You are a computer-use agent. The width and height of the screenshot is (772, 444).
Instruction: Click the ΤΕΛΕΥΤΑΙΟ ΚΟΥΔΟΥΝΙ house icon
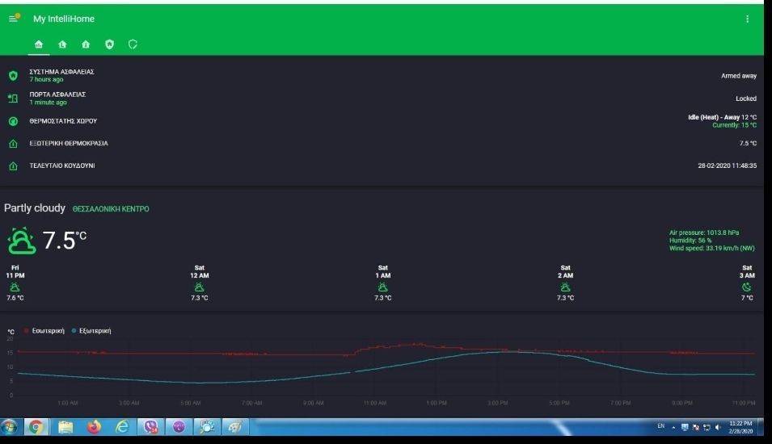point(13,166)
